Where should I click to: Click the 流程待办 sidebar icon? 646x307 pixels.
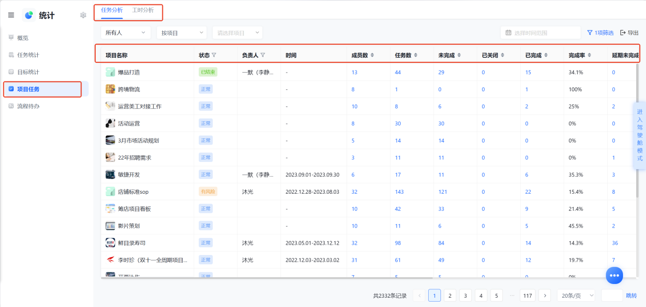pyautogui.click(x=11, y=106)
